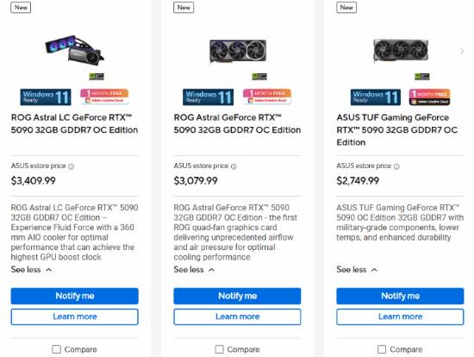
Task: Click 1 Month Free Adobe badge on ROG Astral card
Action: (x=267, y=97)
